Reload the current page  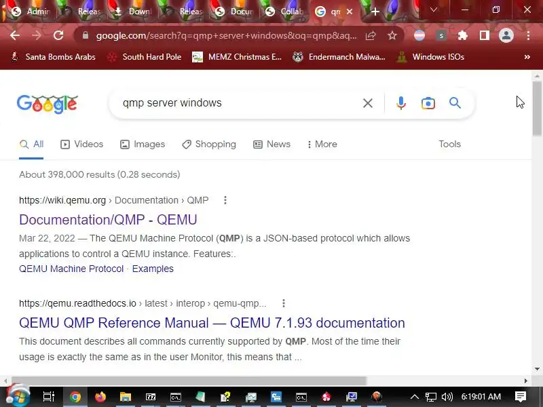pyautogui.click(x=58, y=35)
